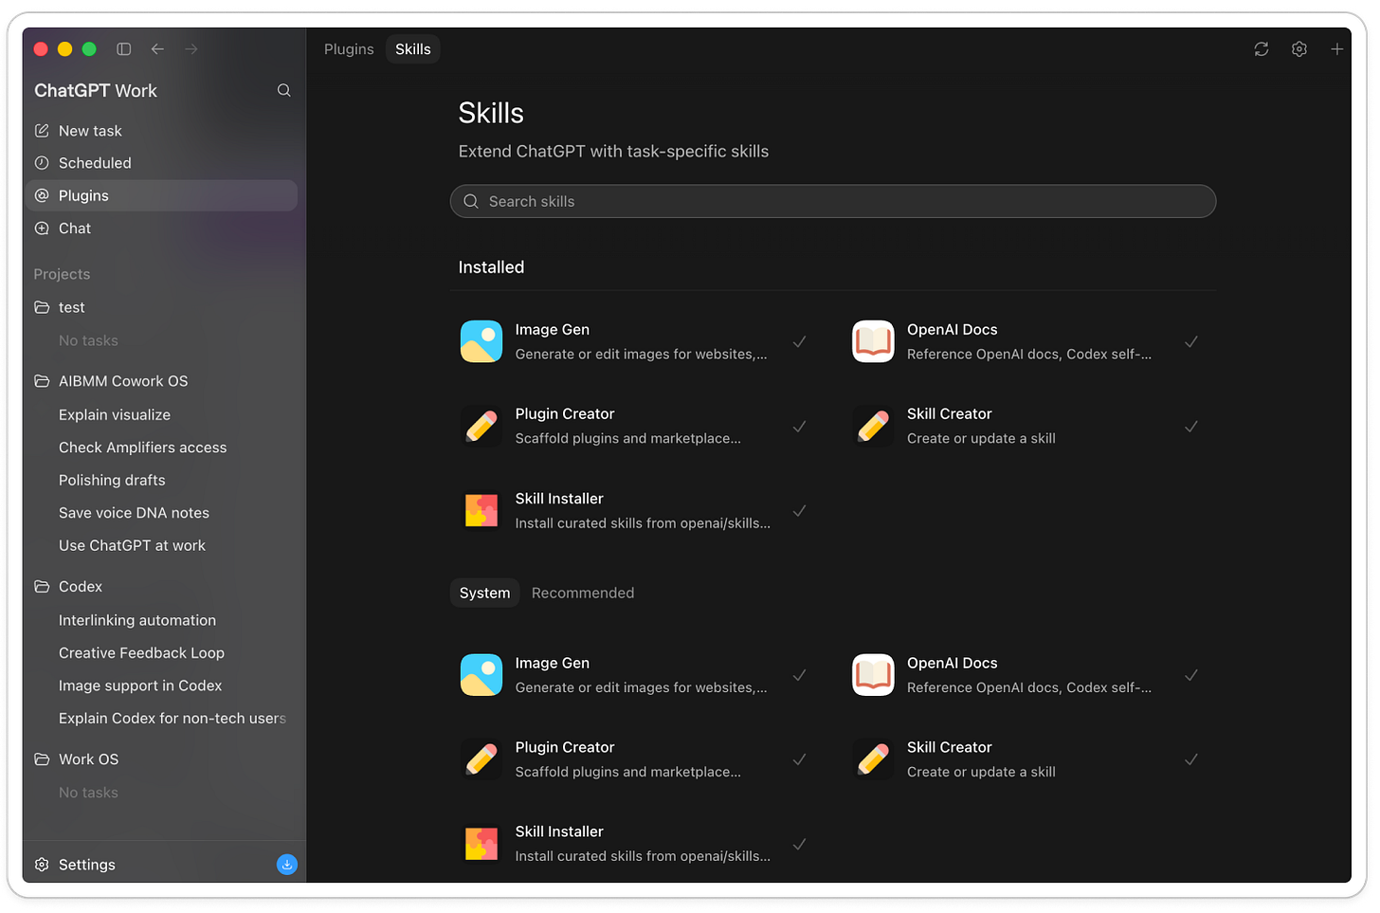Image resolution: width=1380 pixels, height=913 pixels.
Task: Collapse the AIBMM Cowork OS project folder
Action: click(42, 381)
